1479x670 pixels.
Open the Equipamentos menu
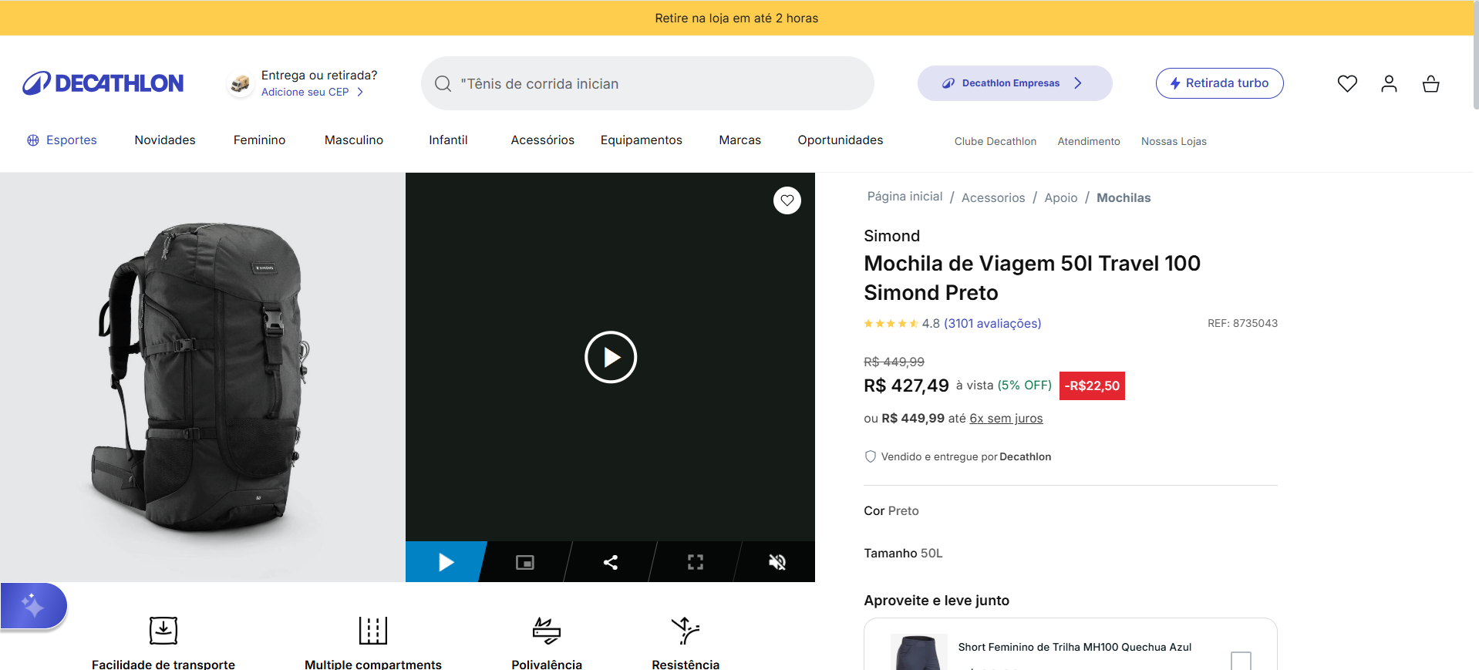click(x=642, y=140)
